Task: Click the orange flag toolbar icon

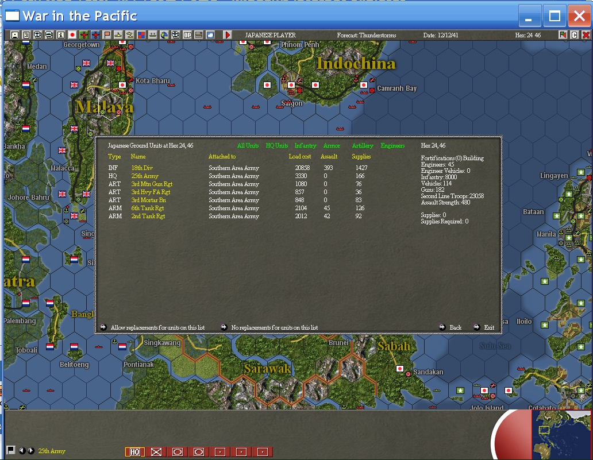Action: click(x=107, y=35)
